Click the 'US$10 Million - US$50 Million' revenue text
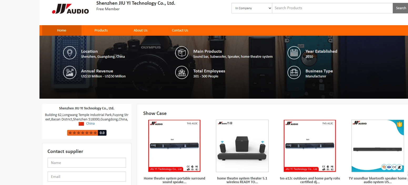The image size is (408, 185). click(103, 76)
